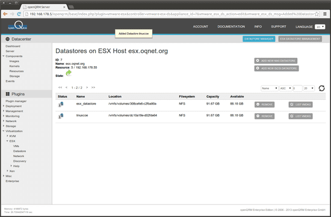Expand the KVM virtualization node
331x217 pixels.
[x=7, y=136]
